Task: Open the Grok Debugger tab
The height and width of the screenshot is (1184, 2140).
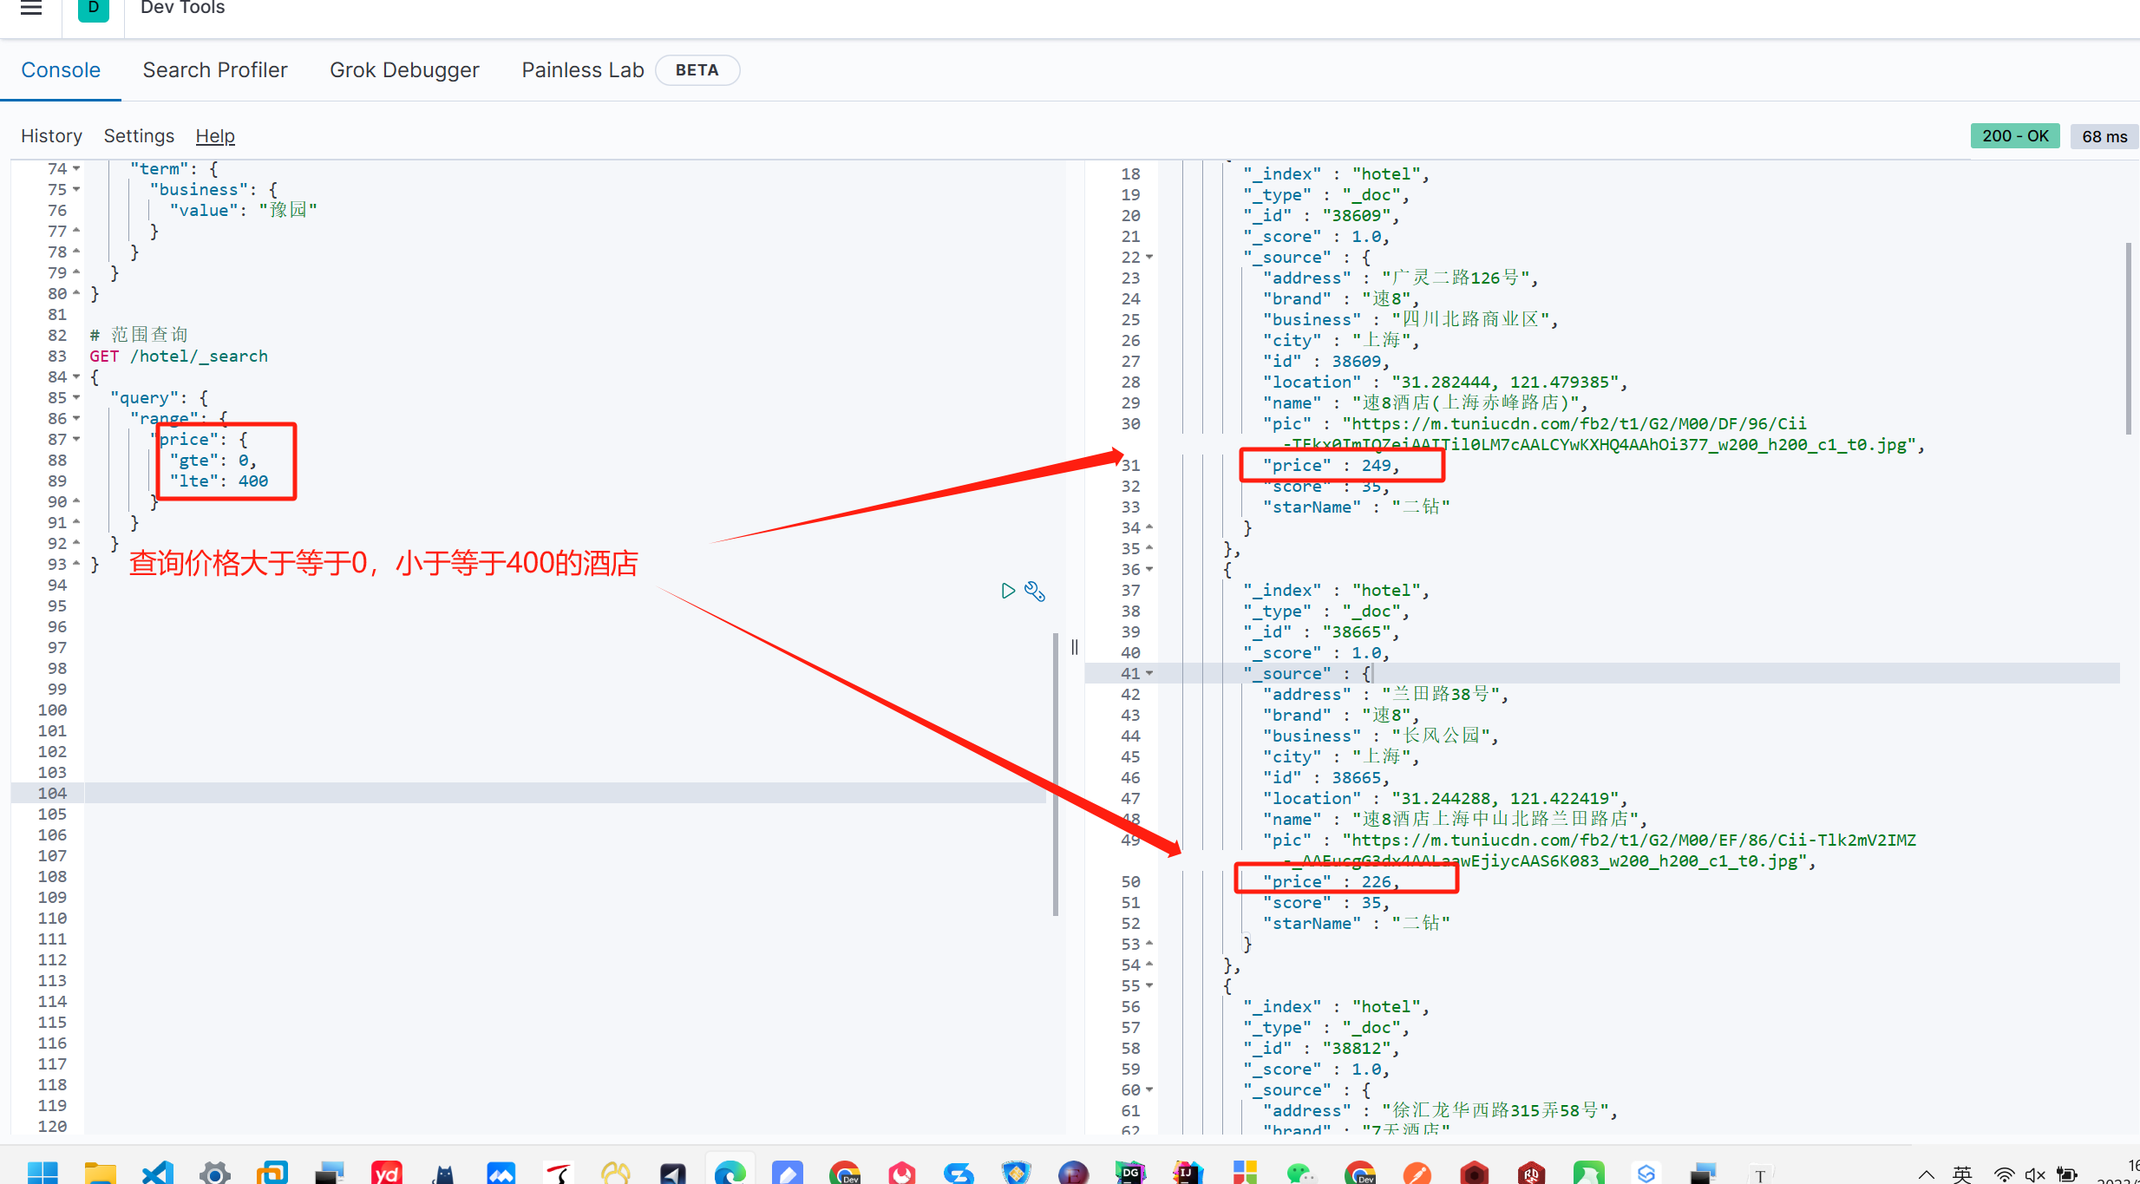Action: [404, 70]
